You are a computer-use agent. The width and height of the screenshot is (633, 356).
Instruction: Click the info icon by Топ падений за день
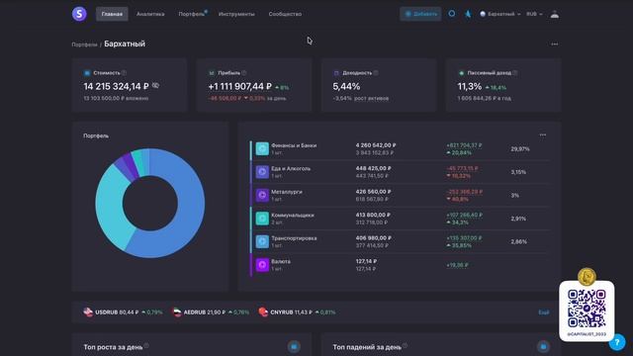405,345
